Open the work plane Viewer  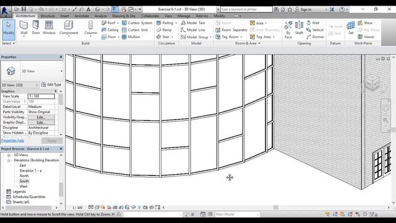[x=366, y=37]
